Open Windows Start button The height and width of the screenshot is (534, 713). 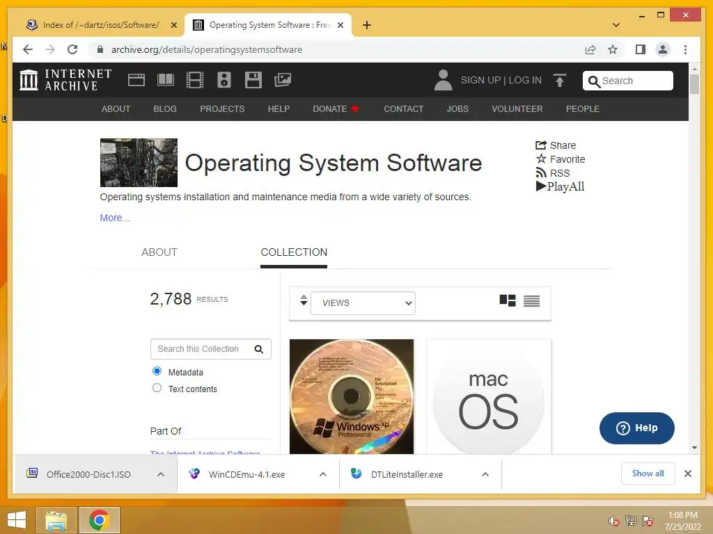pos(17,520)
